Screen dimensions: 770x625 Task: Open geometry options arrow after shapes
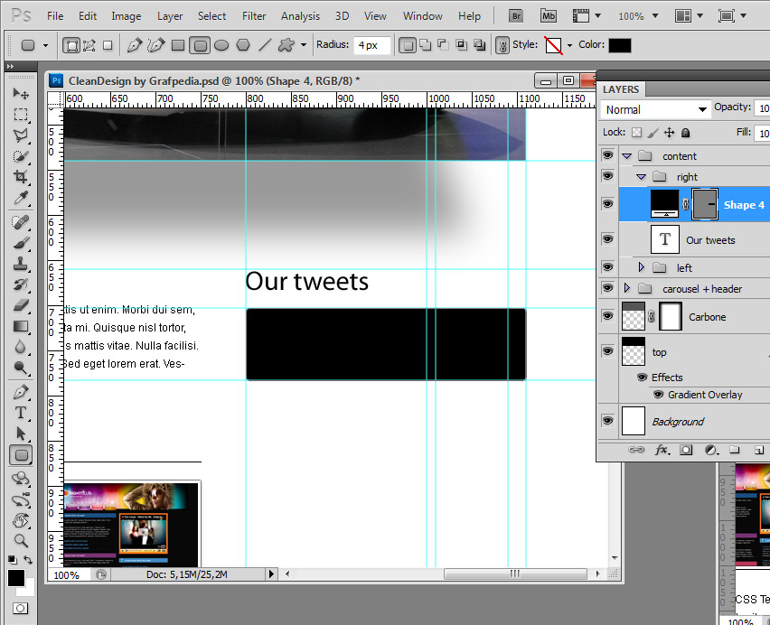304,45
